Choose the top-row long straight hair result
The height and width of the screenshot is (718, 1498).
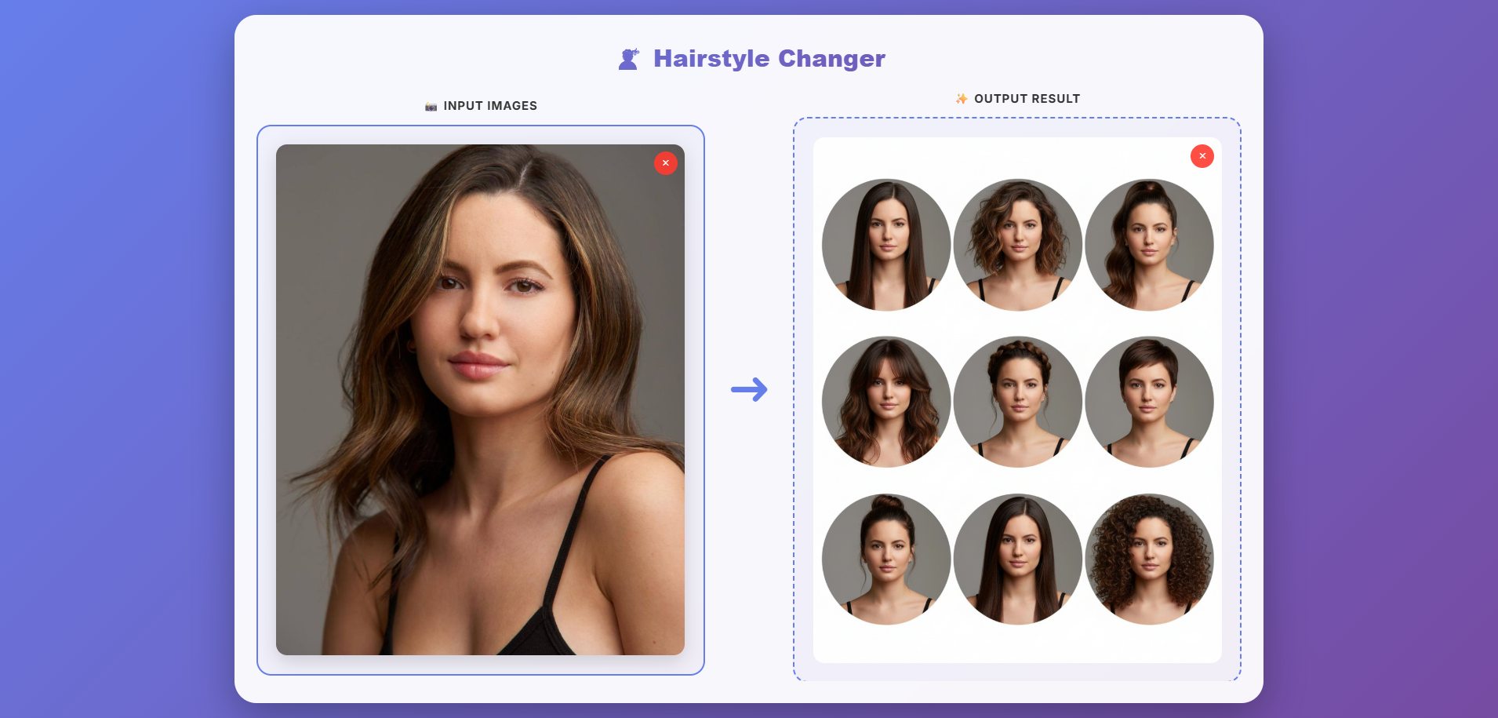(x=886, y=245)
